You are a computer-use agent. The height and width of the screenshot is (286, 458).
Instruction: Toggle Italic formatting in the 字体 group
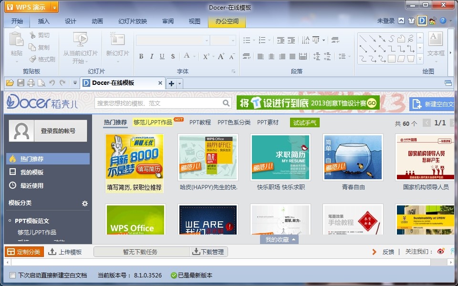[152, 56]
